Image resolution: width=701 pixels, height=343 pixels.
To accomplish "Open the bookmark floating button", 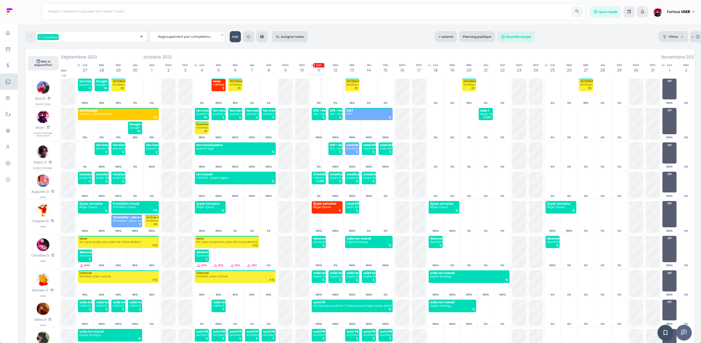I will coord(665,332).
